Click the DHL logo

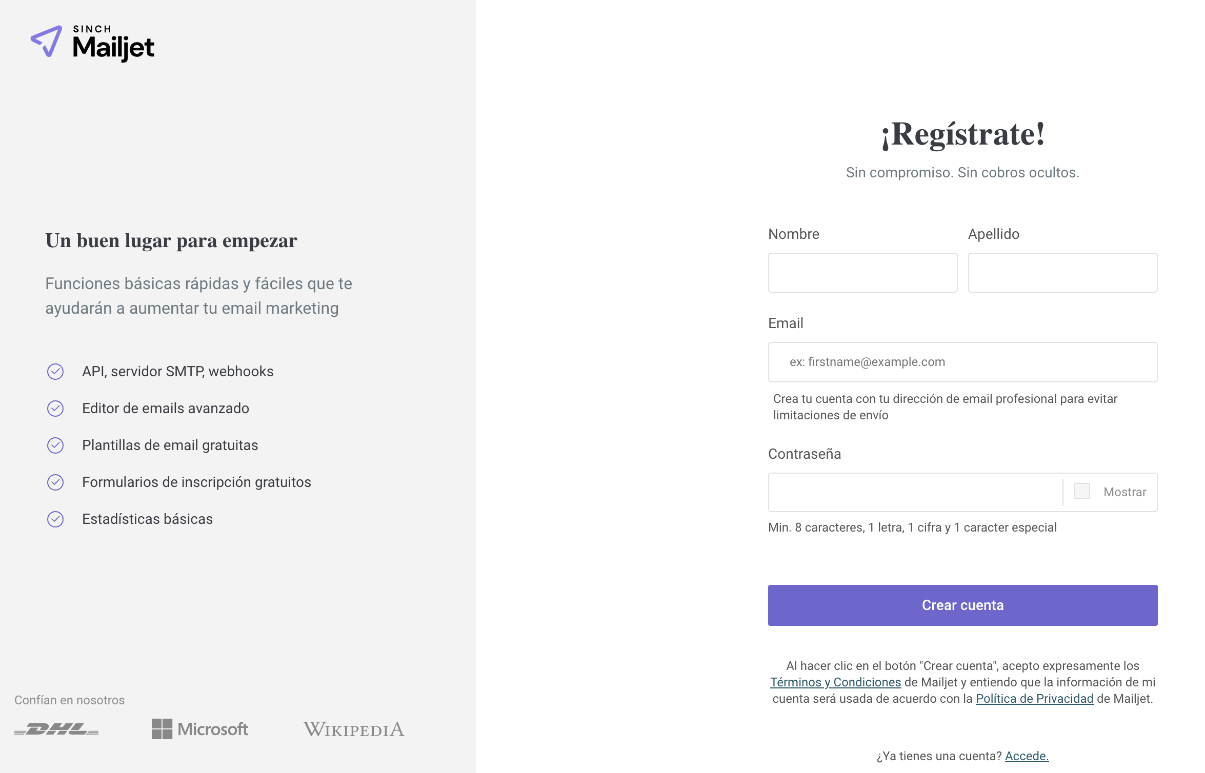click(x=56, y=729)
